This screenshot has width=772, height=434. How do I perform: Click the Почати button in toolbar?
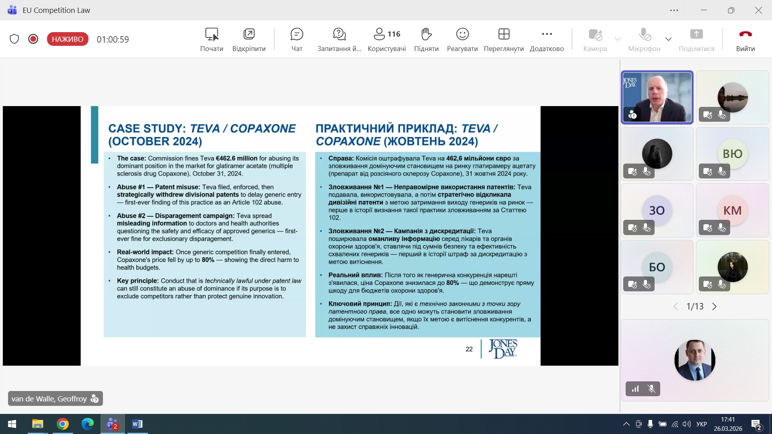point(211,39)
